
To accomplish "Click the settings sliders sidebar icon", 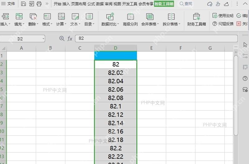I will [245, 56].
